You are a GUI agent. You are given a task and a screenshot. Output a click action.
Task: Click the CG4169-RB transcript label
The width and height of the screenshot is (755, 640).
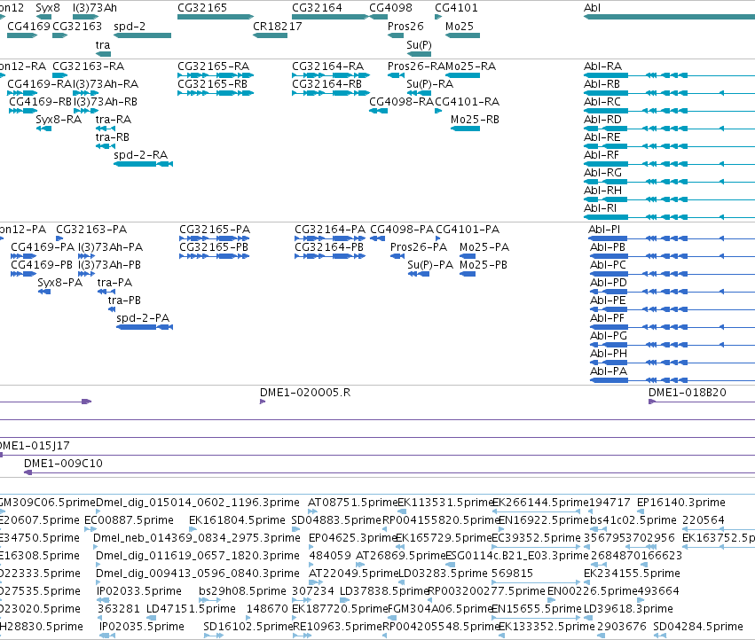pos(40,102)
